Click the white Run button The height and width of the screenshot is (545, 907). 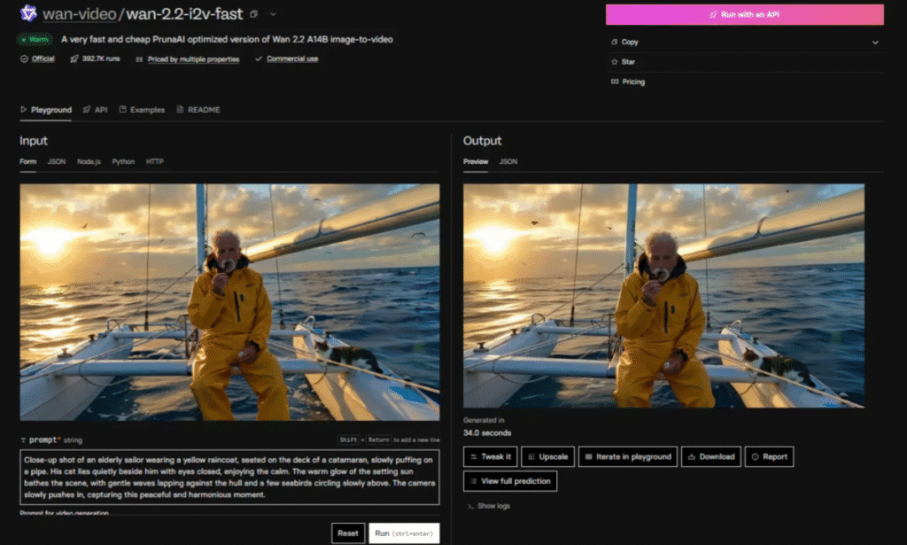[403, 533]
